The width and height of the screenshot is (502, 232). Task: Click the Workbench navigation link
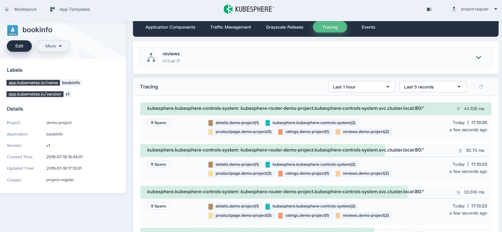(25, 9)
